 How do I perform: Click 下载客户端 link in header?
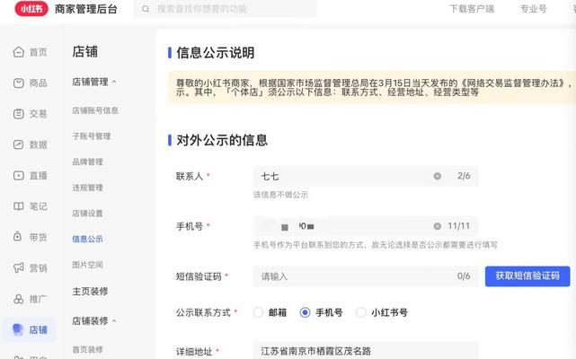pyautogui.click(x=472, y=9)
